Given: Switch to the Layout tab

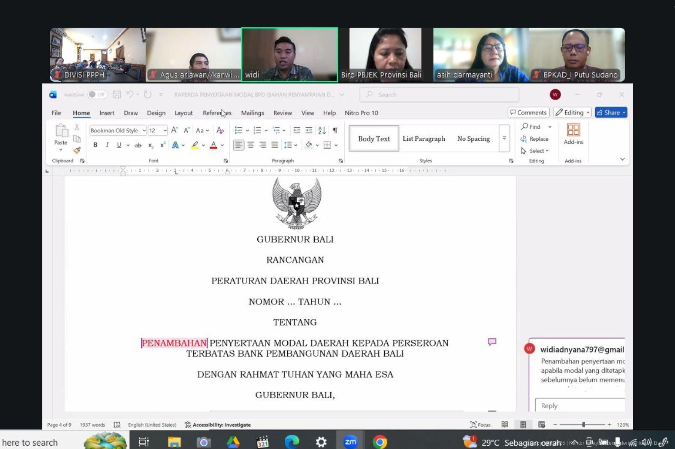Looking at the screenshot, I should [184, 113].
